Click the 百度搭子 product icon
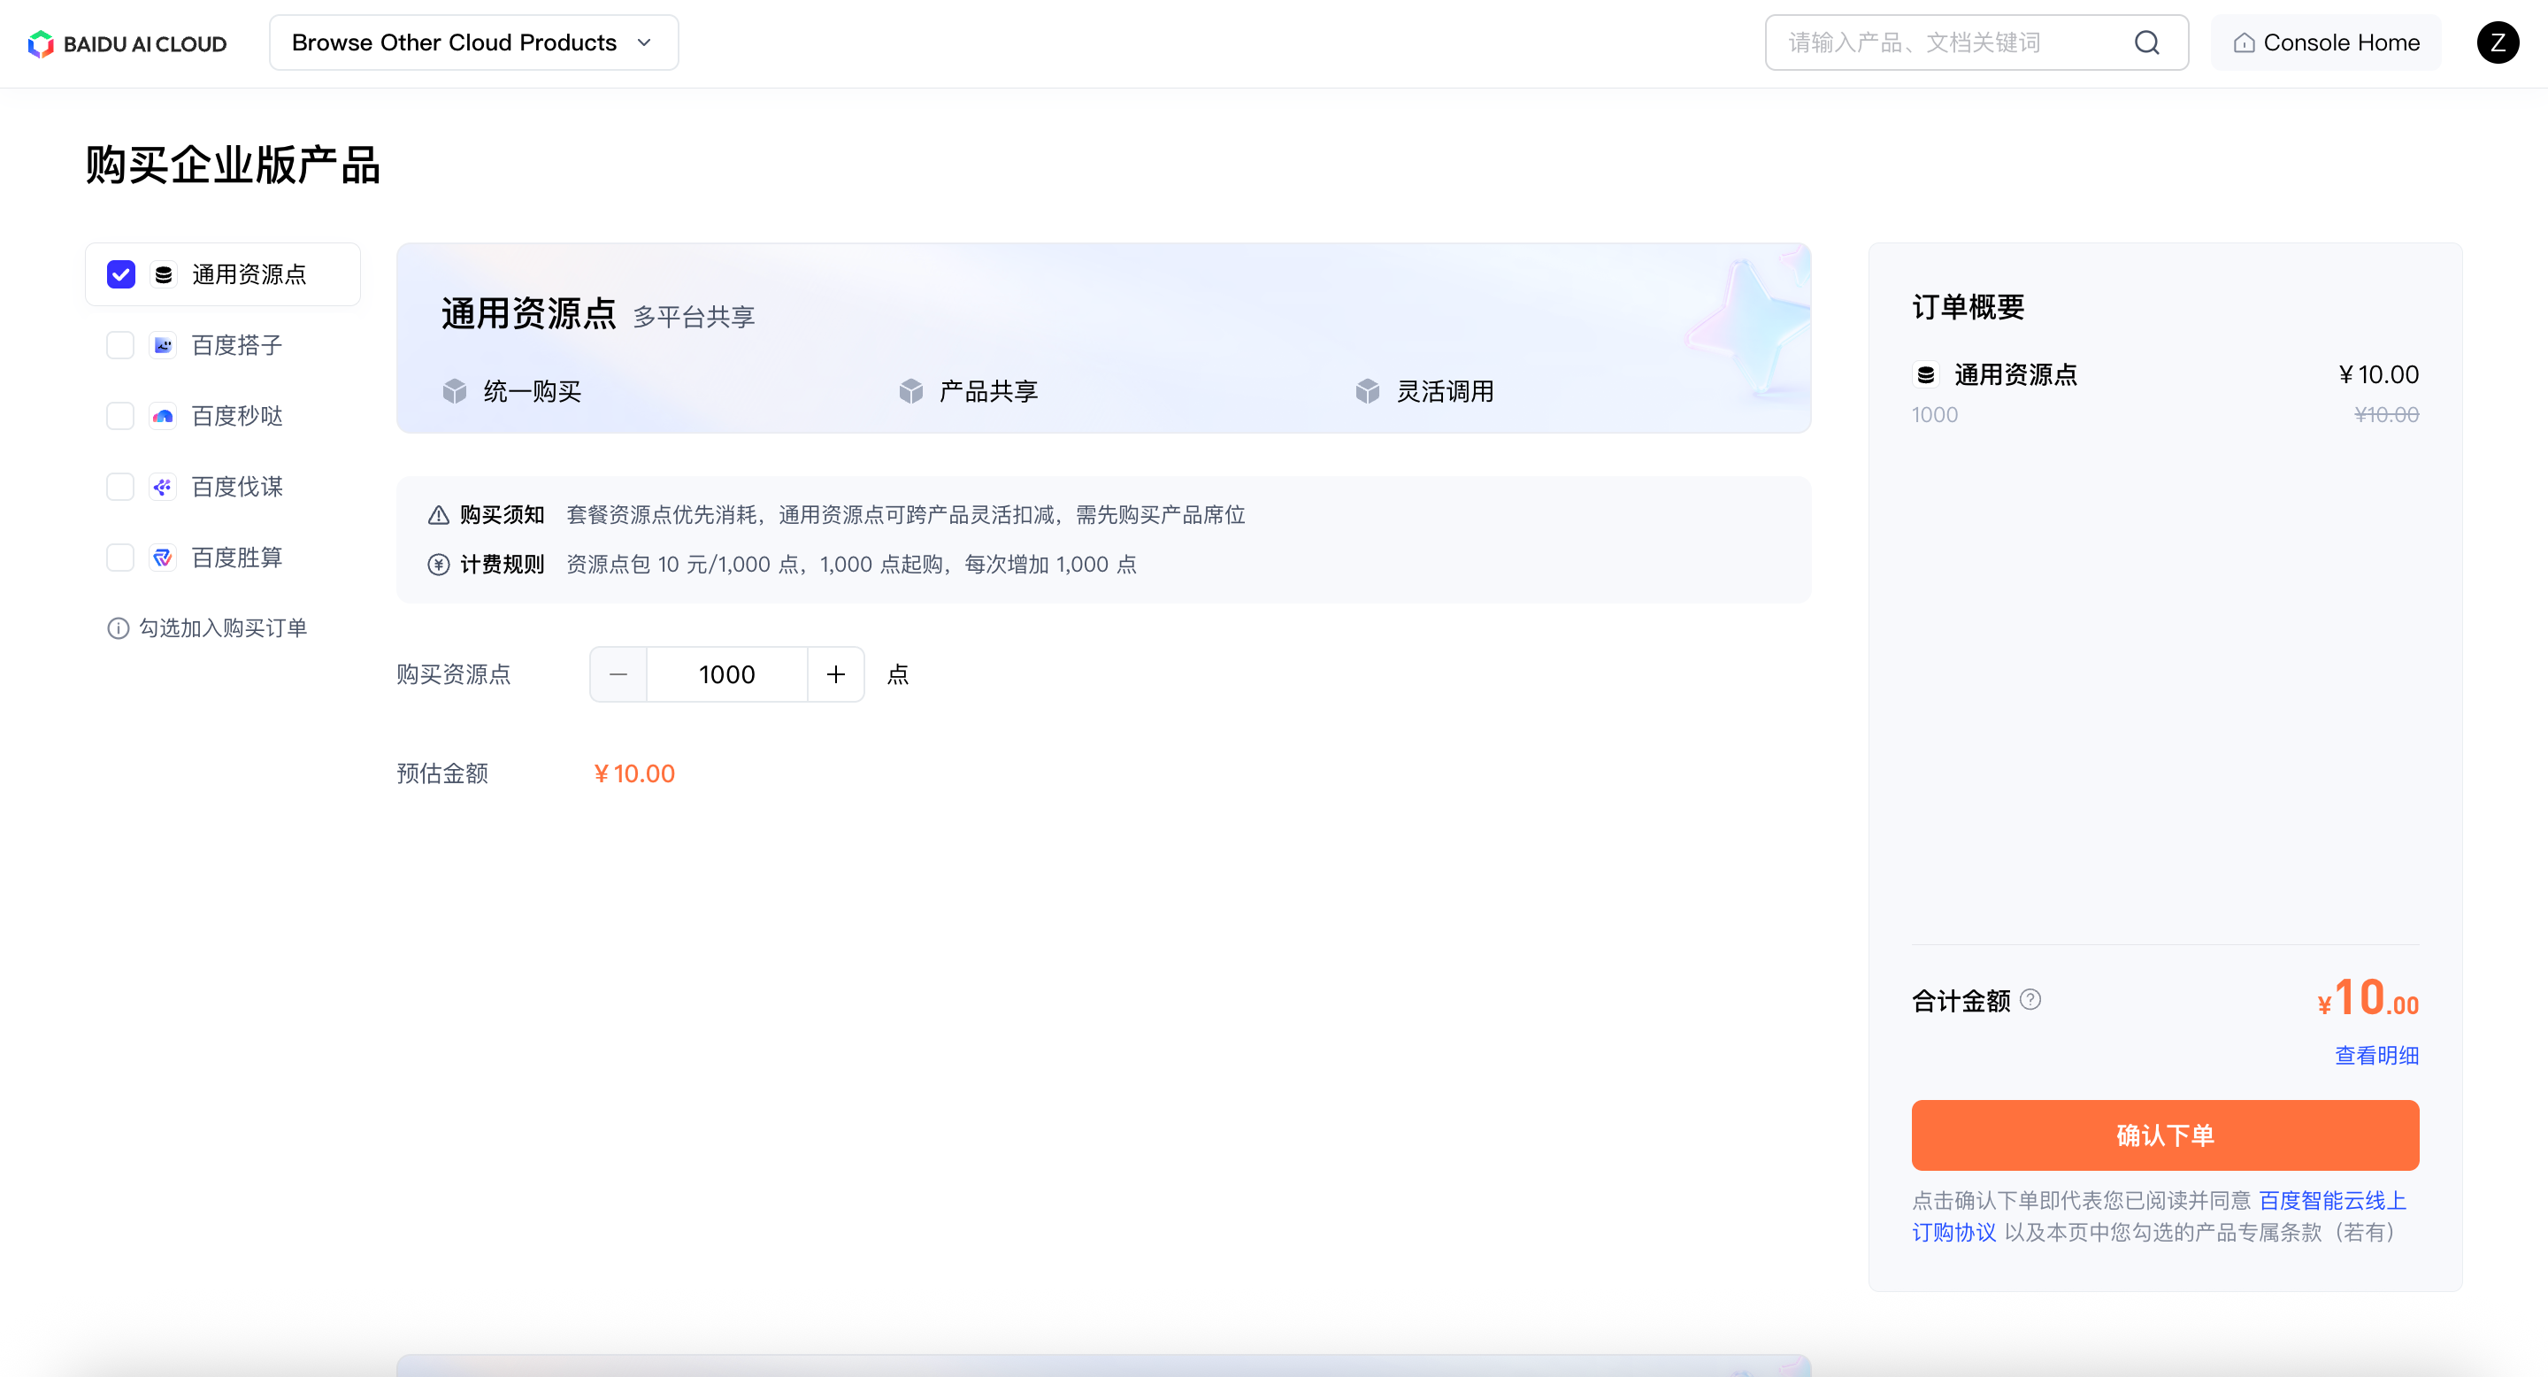2548x1377 pixels. (x=163, y=345)
